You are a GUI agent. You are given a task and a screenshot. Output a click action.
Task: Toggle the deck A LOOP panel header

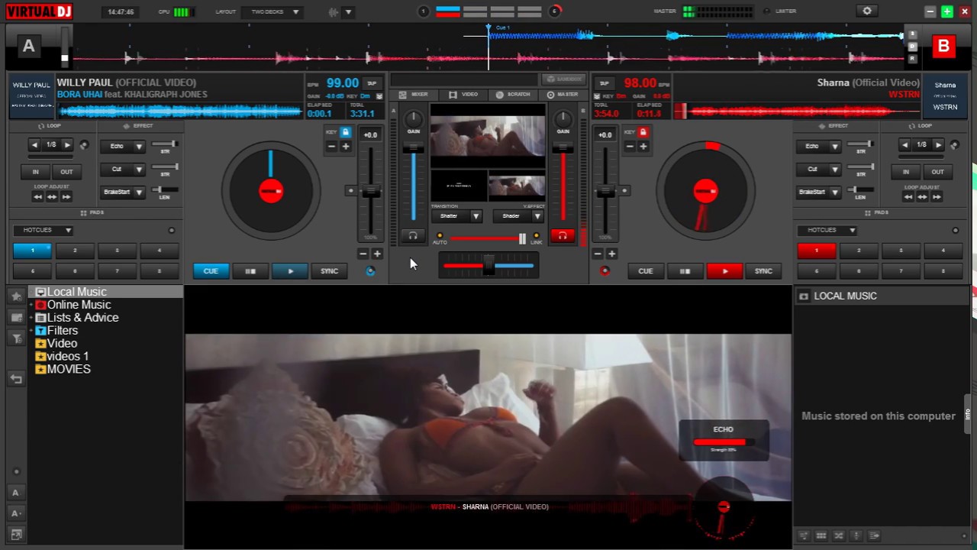[50, 126]
